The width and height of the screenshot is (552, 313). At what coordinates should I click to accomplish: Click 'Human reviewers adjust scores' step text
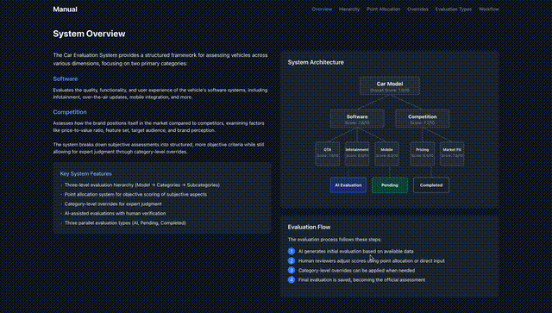point(372,261)
